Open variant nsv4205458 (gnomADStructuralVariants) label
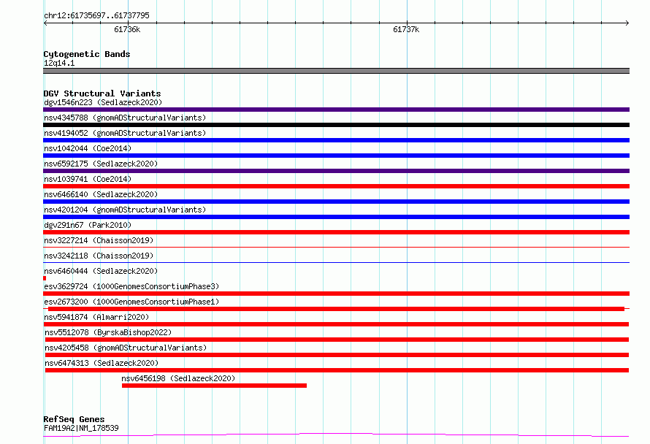 (126, 348)
